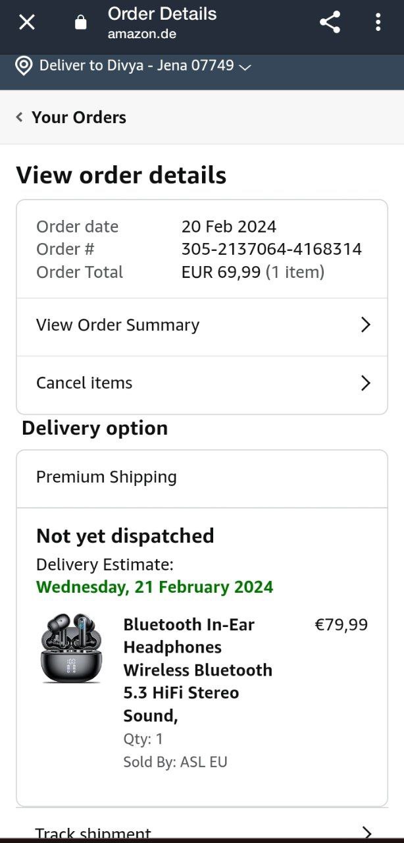Tap the padlock secure-site icon
The height and width of the screenshot is (843, 404).
pos(81,23)
